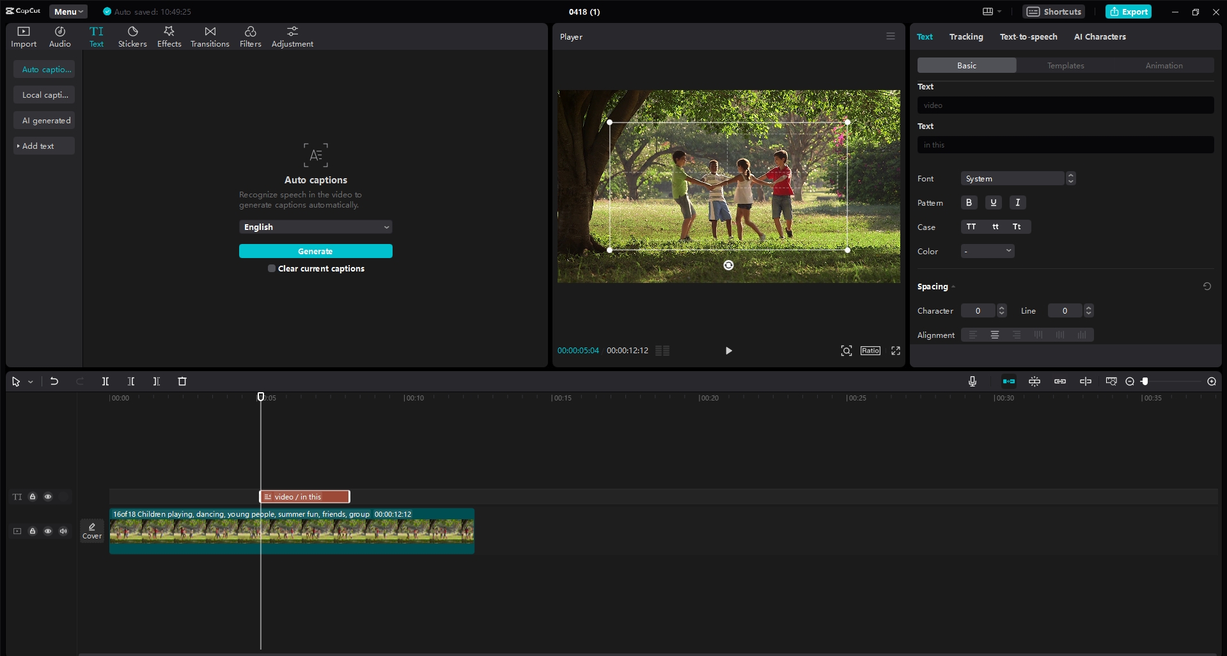Tick the Clear current captions checkbox
Image resolution: width=1227 pixels, height=656 pixels.
pyautogui.click(x=272, y=268)
